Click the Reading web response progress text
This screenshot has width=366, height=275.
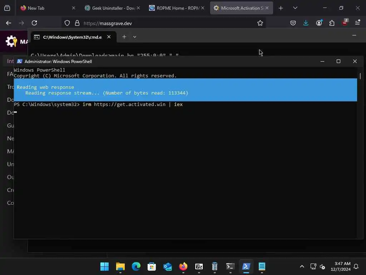(45, 87)
